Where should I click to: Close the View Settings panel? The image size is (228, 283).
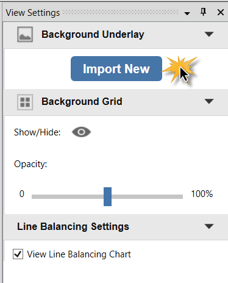tap(221, 12)
